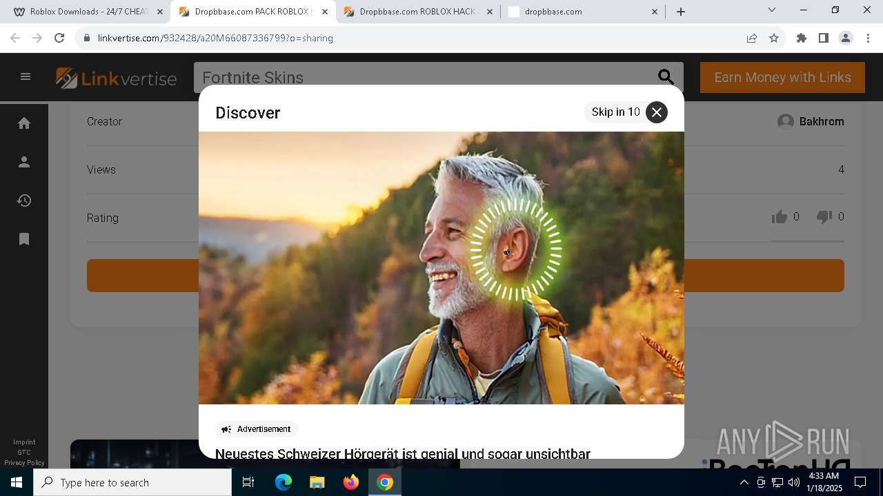Open the Privacy Policy link
Screen dimensions: 883x496
point(24,463)
